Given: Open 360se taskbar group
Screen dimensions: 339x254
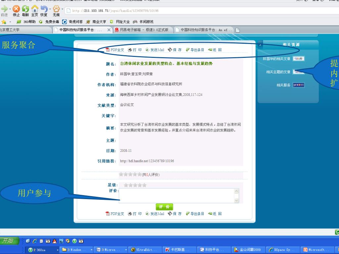Looking at the screenshot, I should (x=42, y=250).
